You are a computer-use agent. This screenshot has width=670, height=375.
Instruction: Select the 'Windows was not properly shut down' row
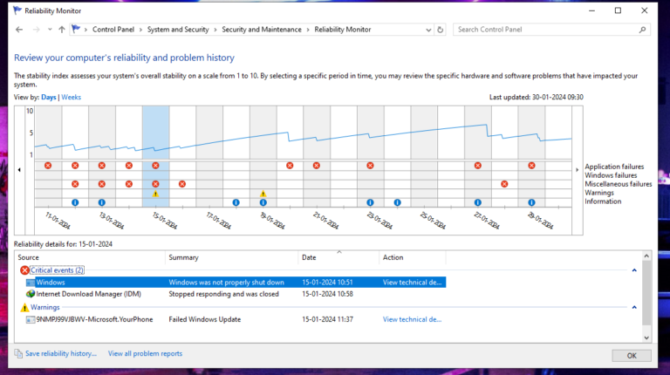(236, 283)
